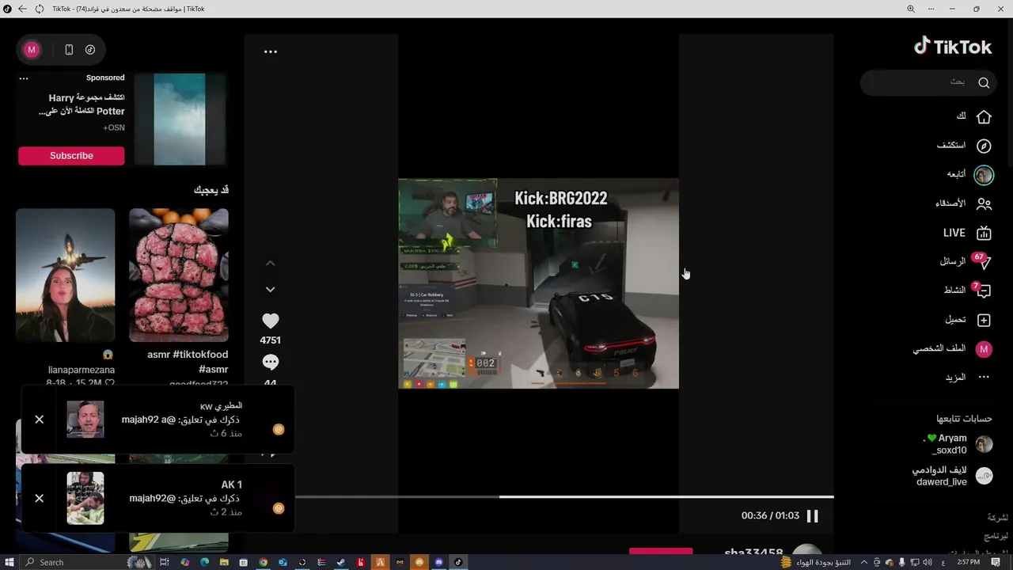This screenshot has width=1013, height=570.
Task: Open File Explorer from the taskbar
Action: [x=225, y=562]
